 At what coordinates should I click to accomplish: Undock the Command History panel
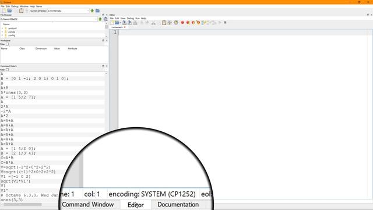(103, 66)
